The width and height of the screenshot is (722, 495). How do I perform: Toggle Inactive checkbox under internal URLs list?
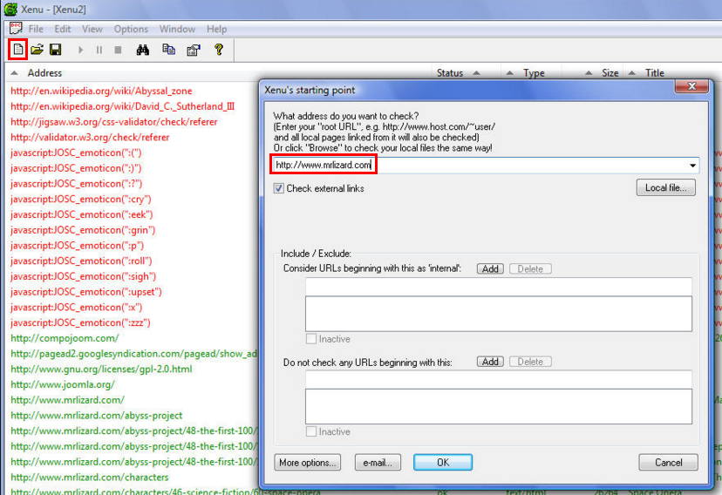(311, 339)
